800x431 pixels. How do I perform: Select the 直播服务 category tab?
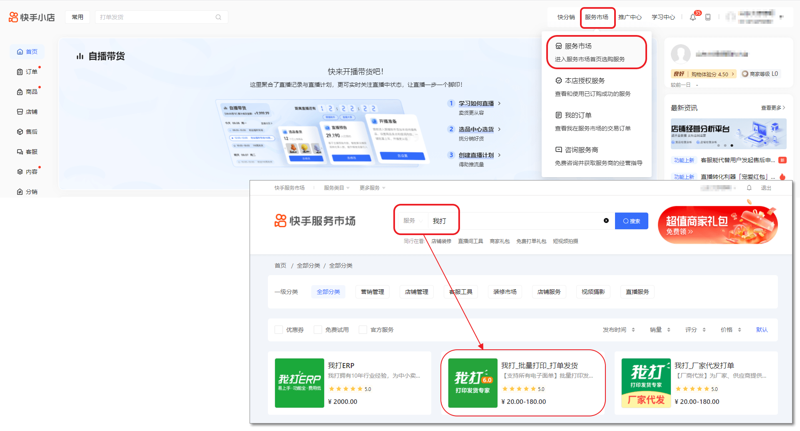pos(637,292)
